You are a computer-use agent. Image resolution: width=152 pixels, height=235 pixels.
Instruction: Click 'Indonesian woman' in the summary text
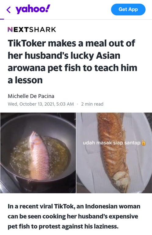(x=113, y=207)
